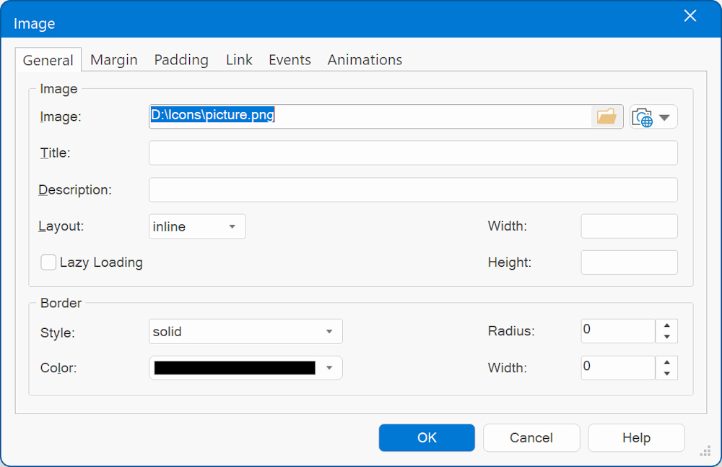The image size is (722, 467).
Task: Open the border Color dropdown arrow
Action: click(329, 368)
